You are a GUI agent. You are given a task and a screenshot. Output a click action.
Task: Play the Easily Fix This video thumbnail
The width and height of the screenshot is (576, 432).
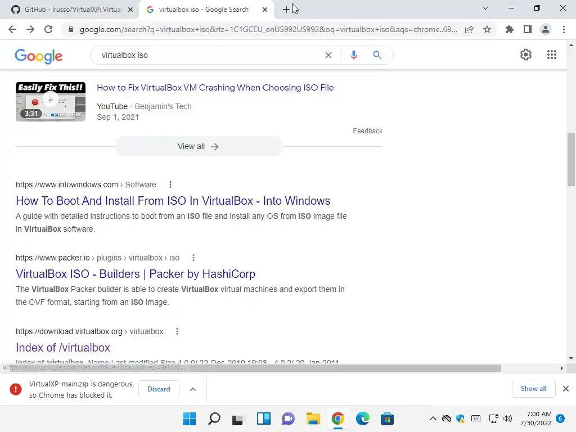tap(51, 102)
